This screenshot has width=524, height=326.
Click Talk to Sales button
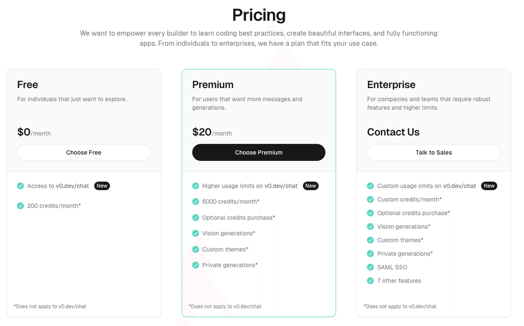pyautogui.click(x=434, y=153)
